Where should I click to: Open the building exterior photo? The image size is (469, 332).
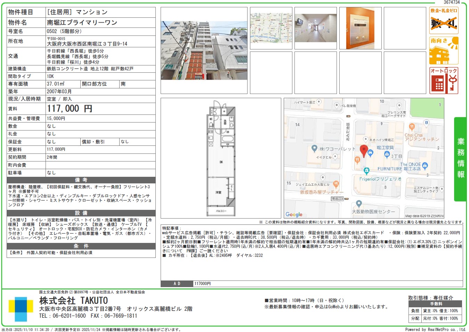[204, 50]
